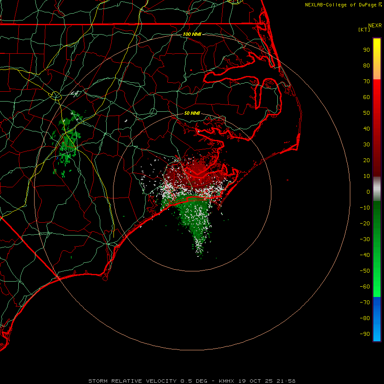The image size is (384, 384).
Task: Select the -90 value on the velocity scale
Action: (365, 334)
